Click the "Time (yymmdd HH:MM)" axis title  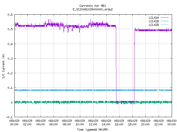click(93, 130)
